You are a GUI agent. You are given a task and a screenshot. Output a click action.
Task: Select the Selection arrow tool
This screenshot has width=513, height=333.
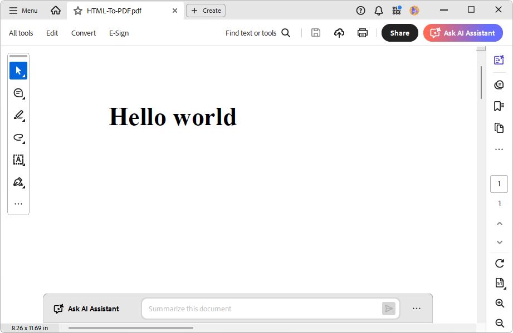click(x=18, y=70)
